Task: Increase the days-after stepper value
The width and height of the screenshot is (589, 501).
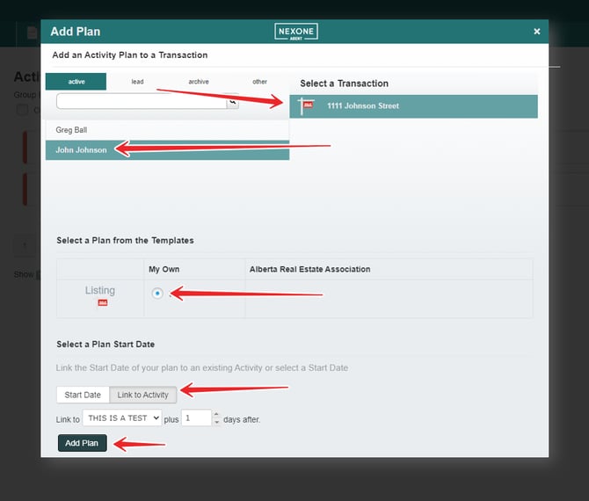Action: pos(216,414)
